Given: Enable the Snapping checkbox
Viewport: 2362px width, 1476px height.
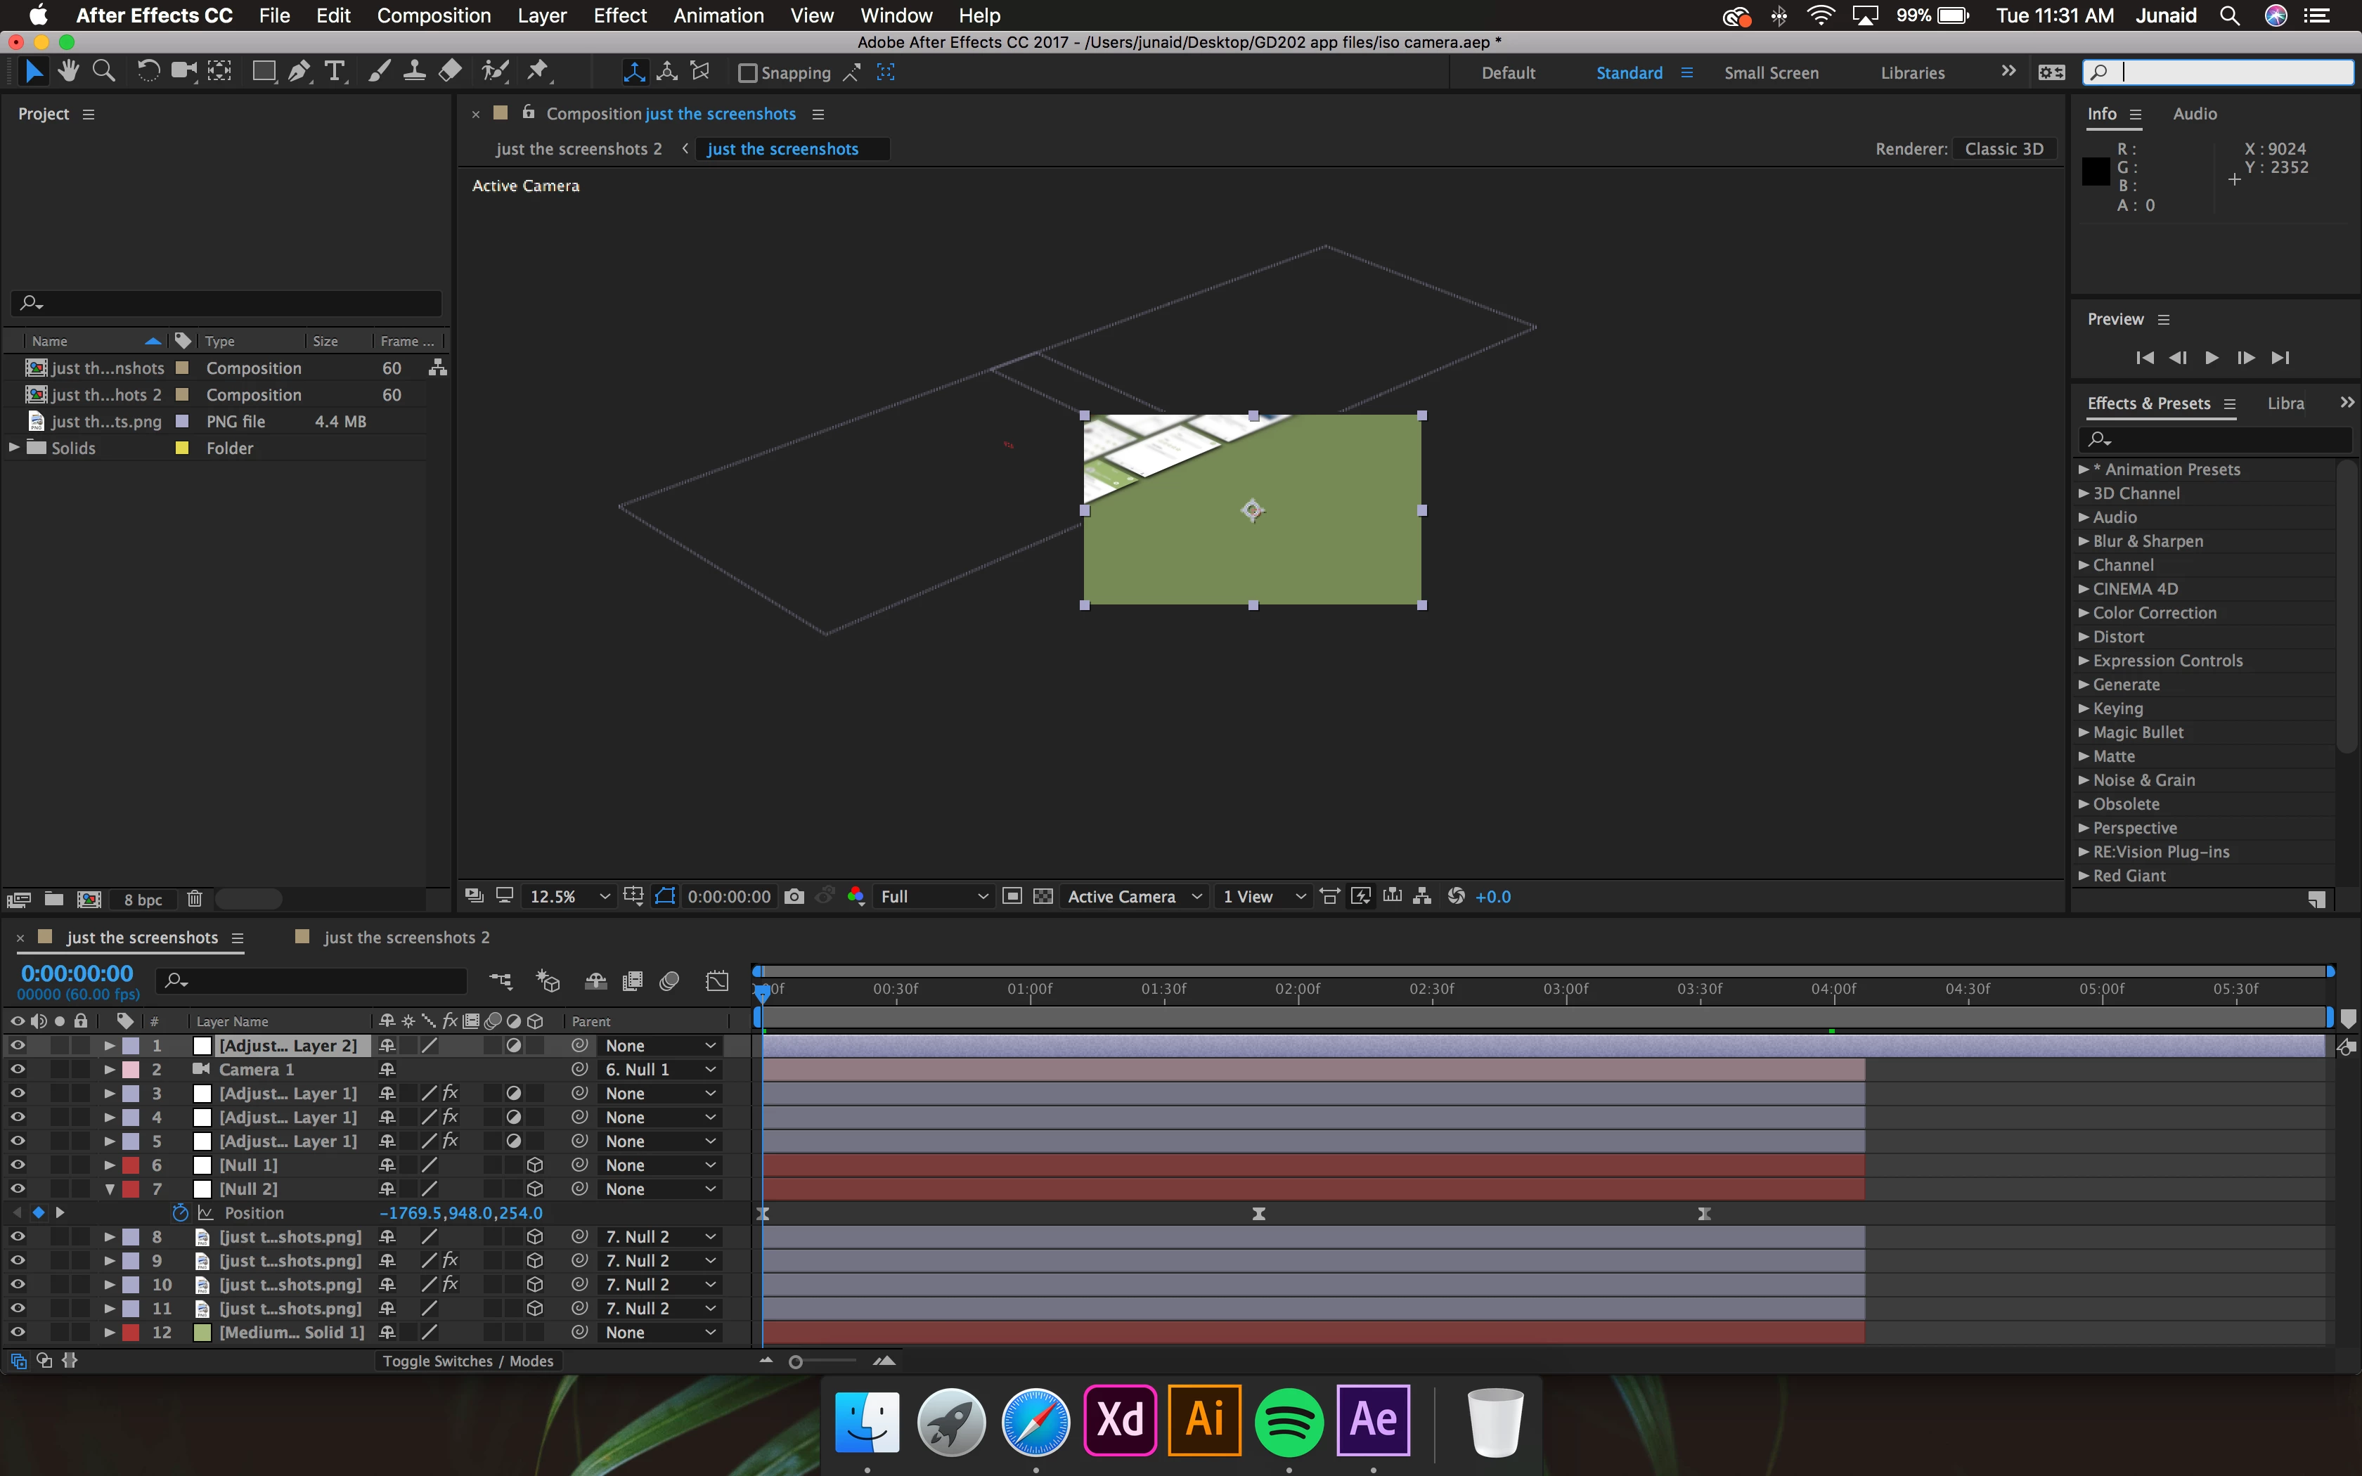Looking at the screenshot, I should pyautogui.click(x=748, y=73).
